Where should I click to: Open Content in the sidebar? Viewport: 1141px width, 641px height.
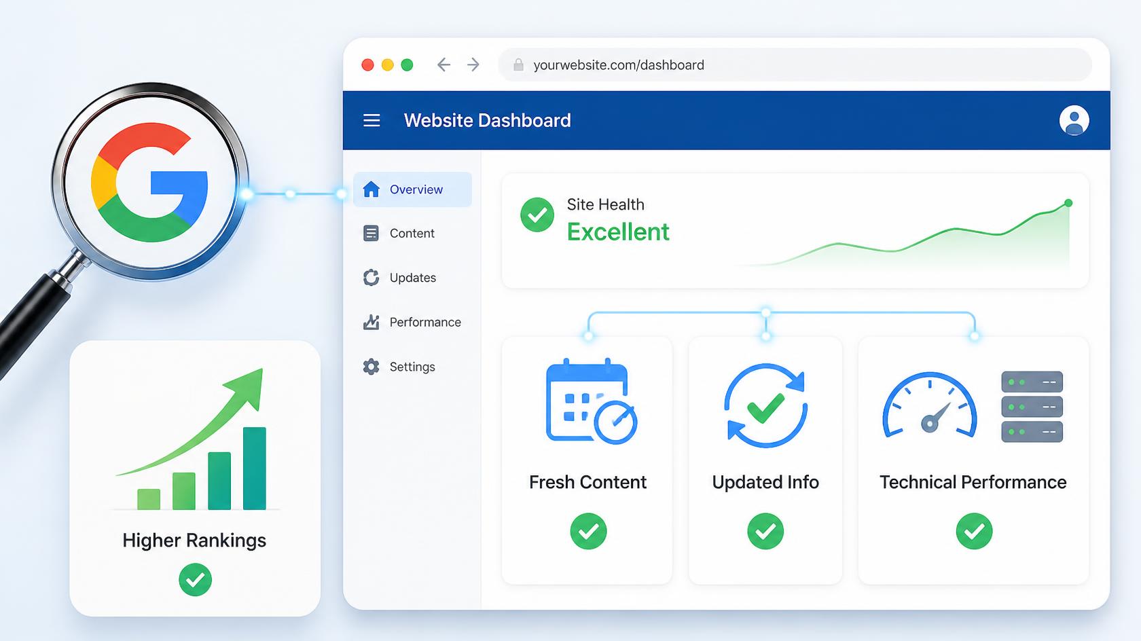412,234
